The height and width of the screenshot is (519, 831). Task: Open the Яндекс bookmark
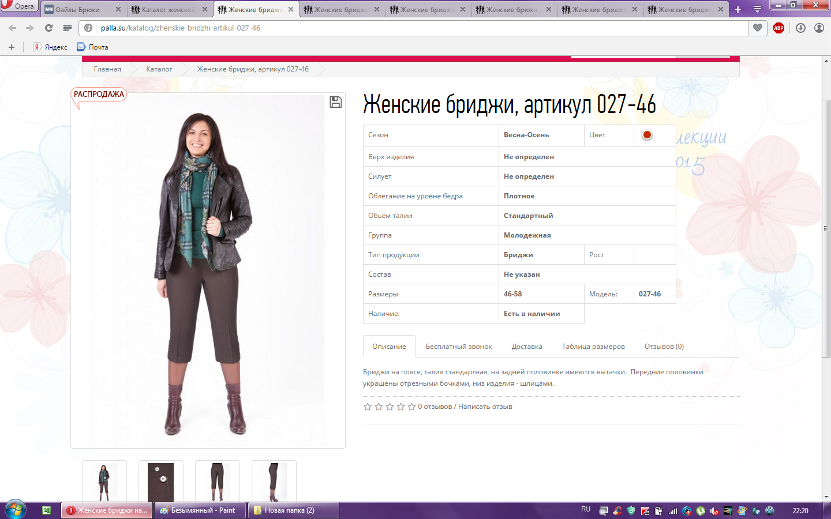click(x=50, y=47)
